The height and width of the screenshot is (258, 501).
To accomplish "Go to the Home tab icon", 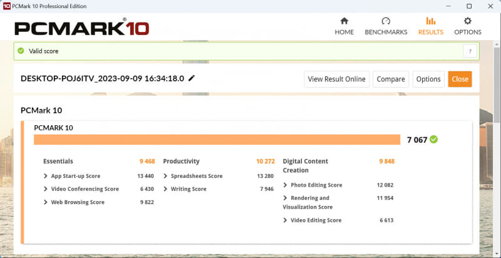I will click(x=344, y=21).
